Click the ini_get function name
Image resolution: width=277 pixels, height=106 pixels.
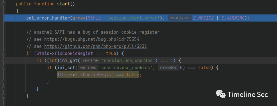(69, 61)
